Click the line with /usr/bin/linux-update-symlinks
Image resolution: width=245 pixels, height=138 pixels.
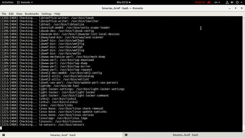(54, 112)
